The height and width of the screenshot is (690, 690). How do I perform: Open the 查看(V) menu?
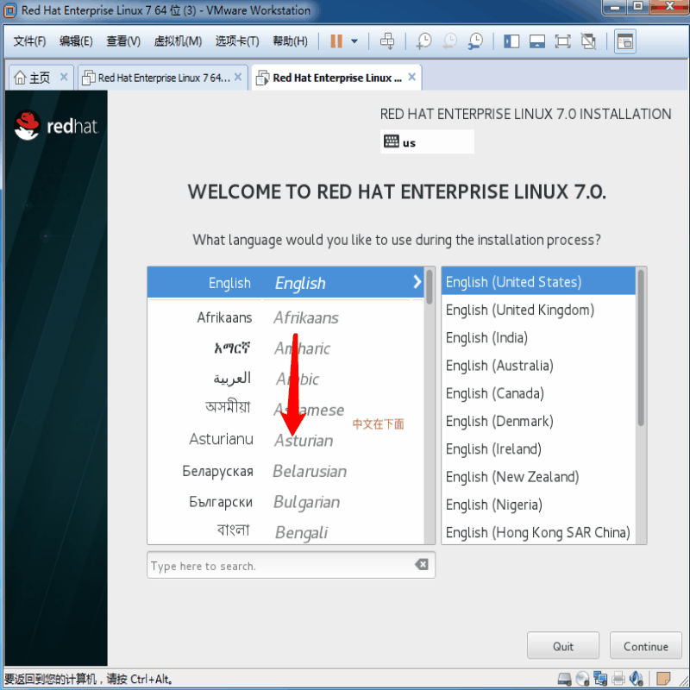123,41
